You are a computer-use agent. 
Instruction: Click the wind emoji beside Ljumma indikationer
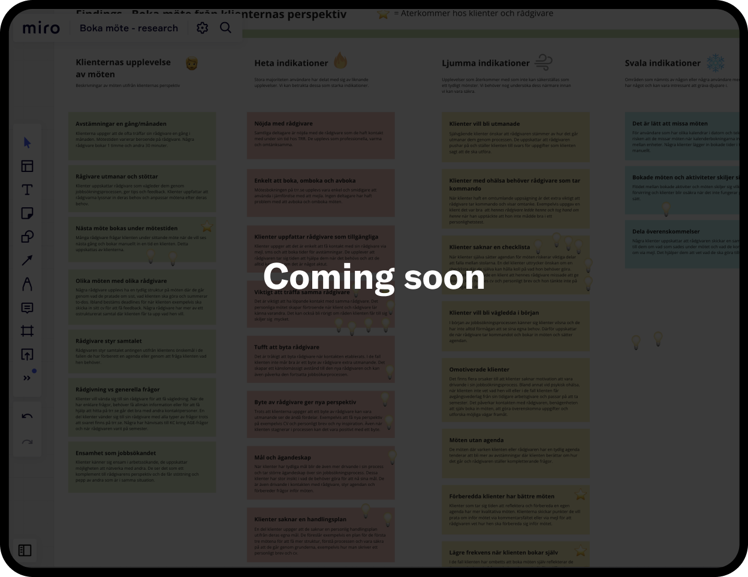pos(543,62)
